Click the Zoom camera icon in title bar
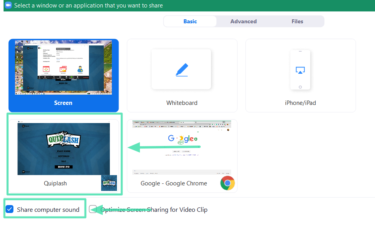Screen dimensions: 375x226 (x=8, y=5)
